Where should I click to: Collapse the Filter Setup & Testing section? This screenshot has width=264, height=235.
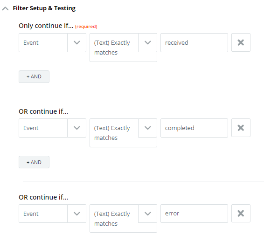click(x=6, y=8)
